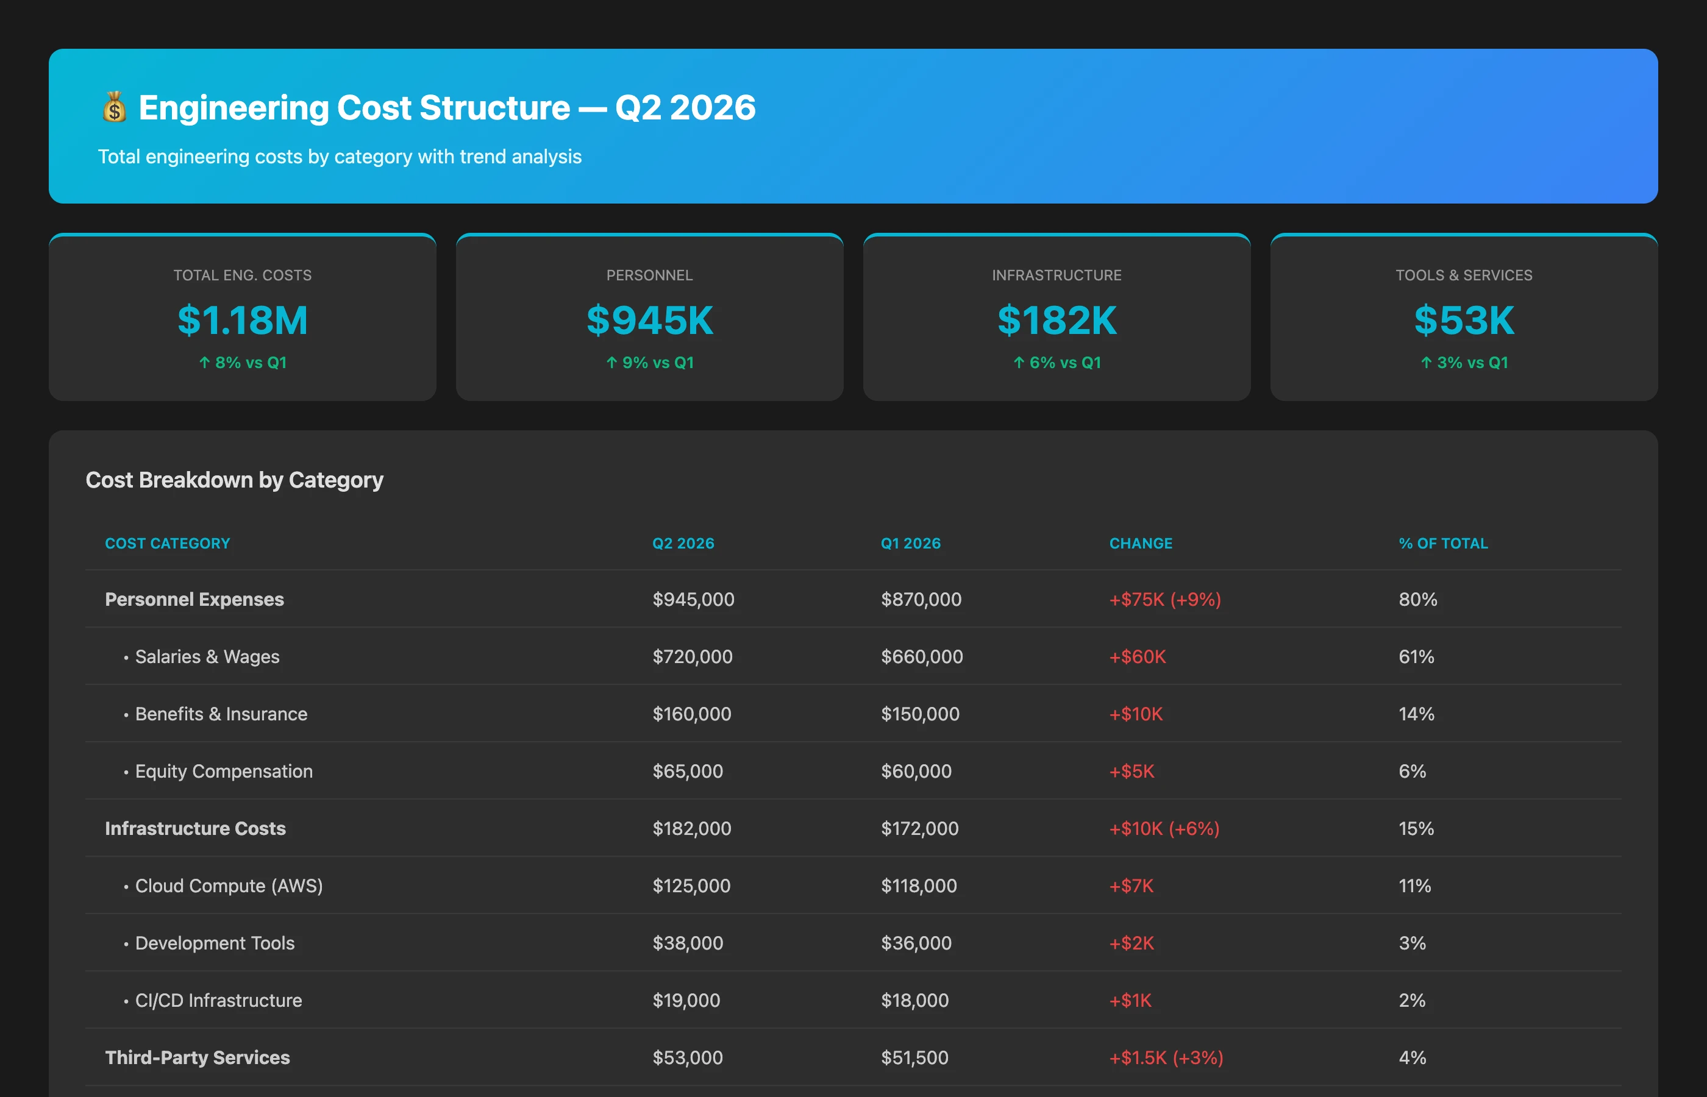The width and height of the screenshot is (1707, 1097).
Task: Select the Development Tools row label
Action: tap(215, 943)
